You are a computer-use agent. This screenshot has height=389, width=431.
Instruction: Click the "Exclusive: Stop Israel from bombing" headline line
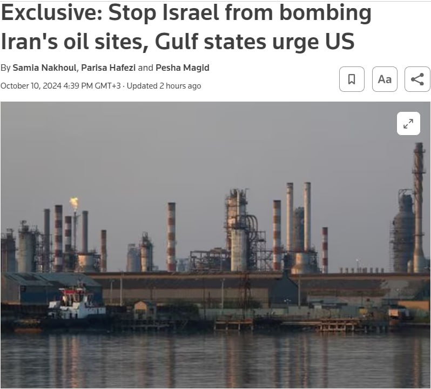click(x=186, y=12)
